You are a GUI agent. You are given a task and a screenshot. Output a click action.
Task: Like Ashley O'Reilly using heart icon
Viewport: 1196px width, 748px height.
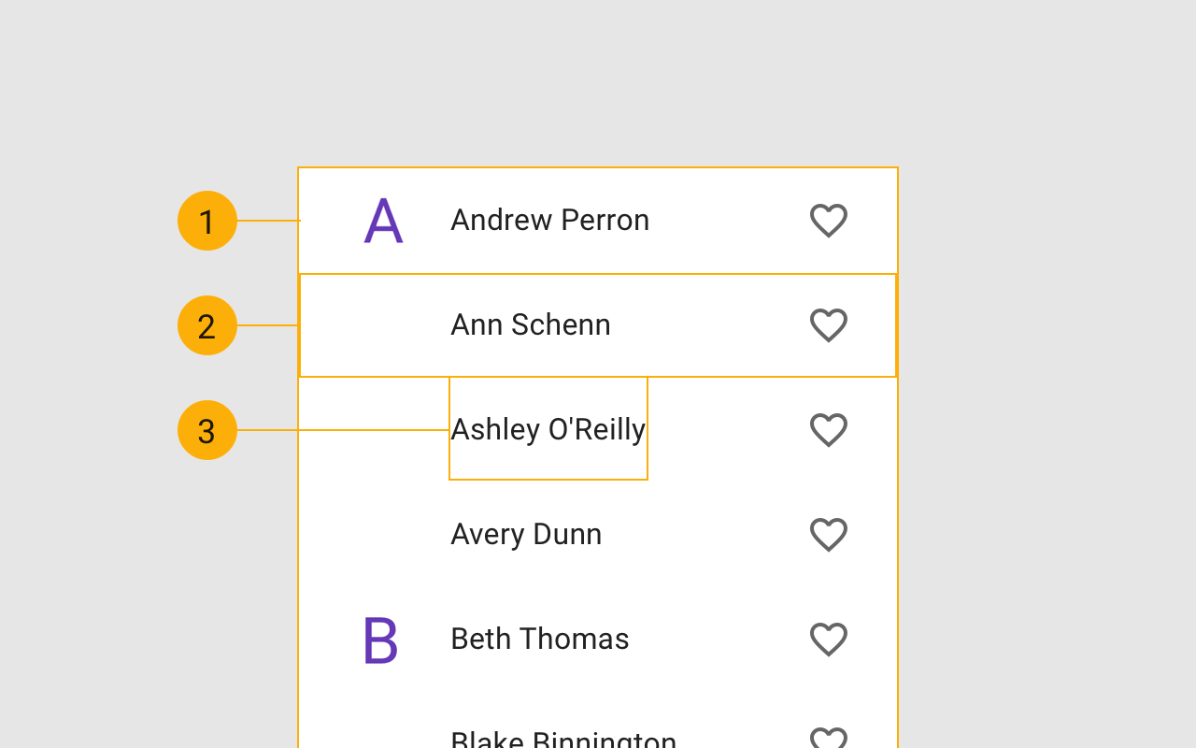pos(828,430)
